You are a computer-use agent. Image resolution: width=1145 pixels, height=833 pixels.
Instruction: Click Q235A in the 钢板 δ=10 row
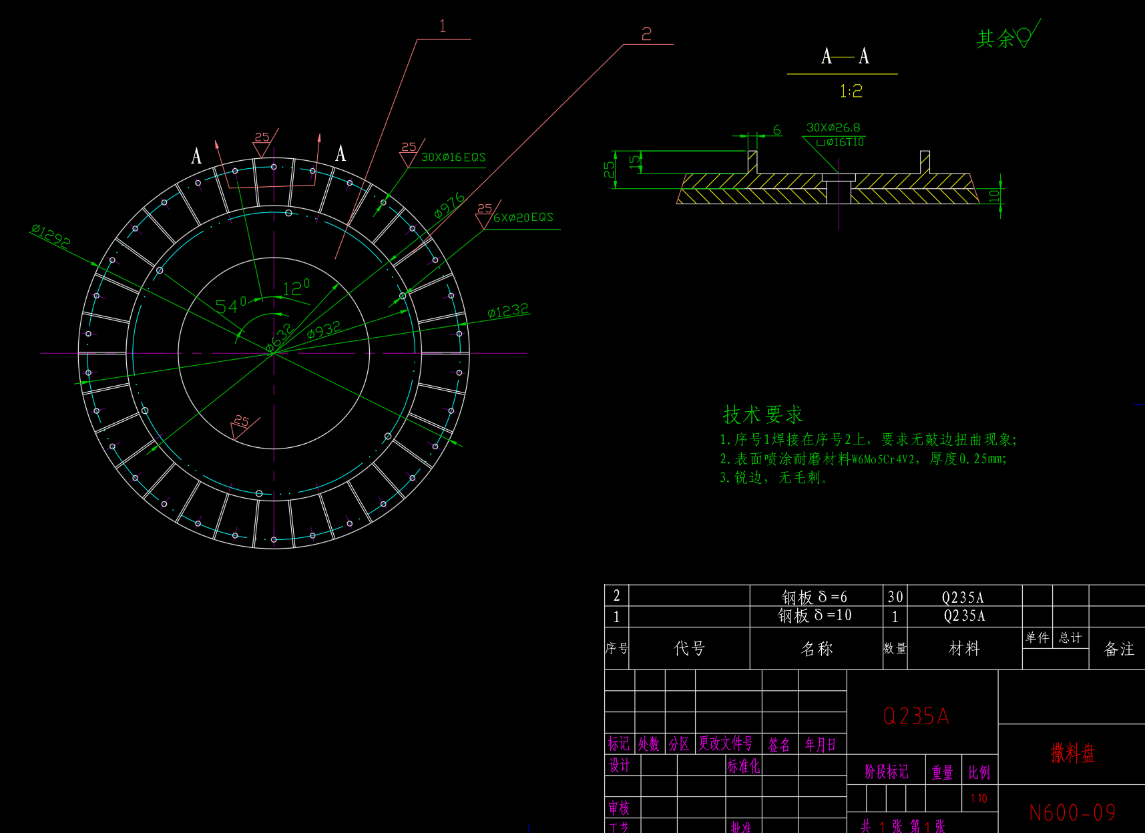(x=964, y=615)
